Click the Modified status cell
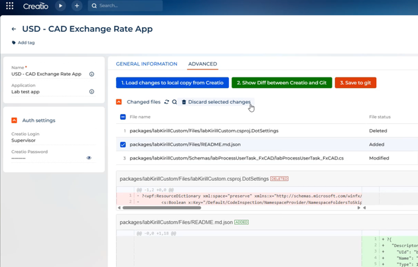 [379, 158]
